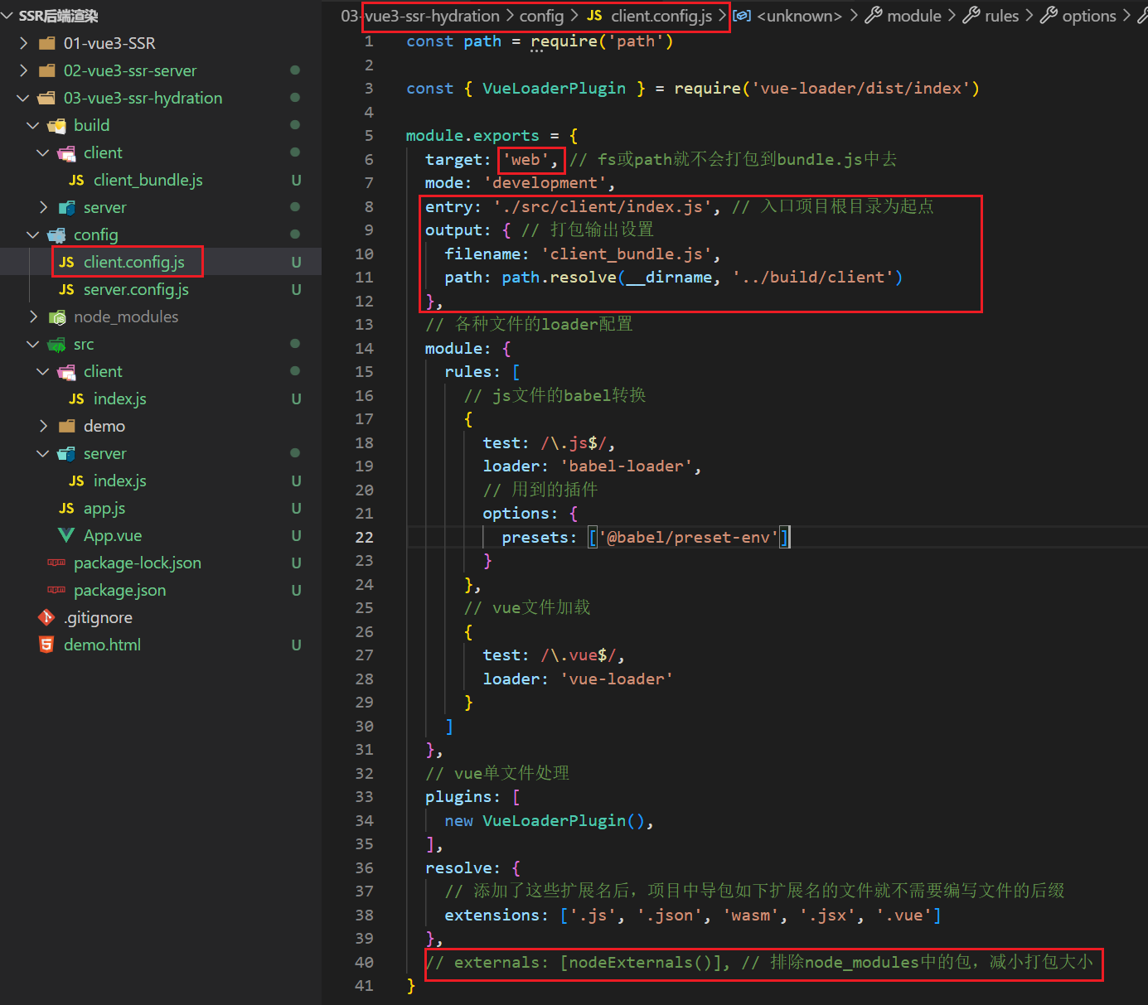Click the config folder icon
The image size is (1148, 1005).
click(56, 235)
